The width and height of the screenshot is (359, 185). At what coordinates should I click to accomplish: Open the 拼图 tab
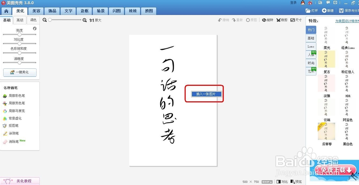pyautogui.click(x=149, y=11)
